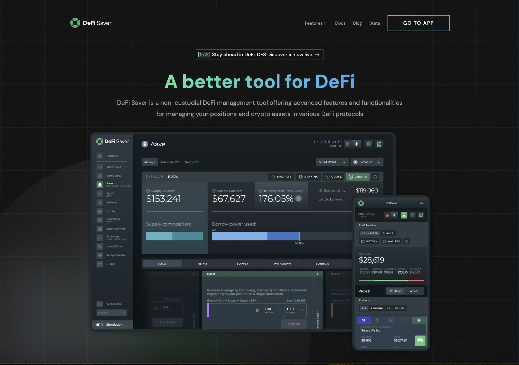519x365 pixels.
Task: Click the Borrow power used bar
Action: (282, 236)
